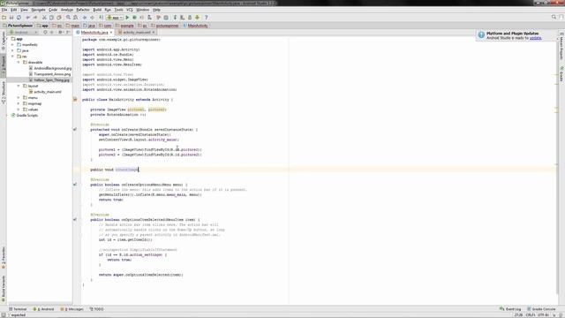Click the PictureSpinner breadcrumb

pyautogui.click(x=18, y=26)
